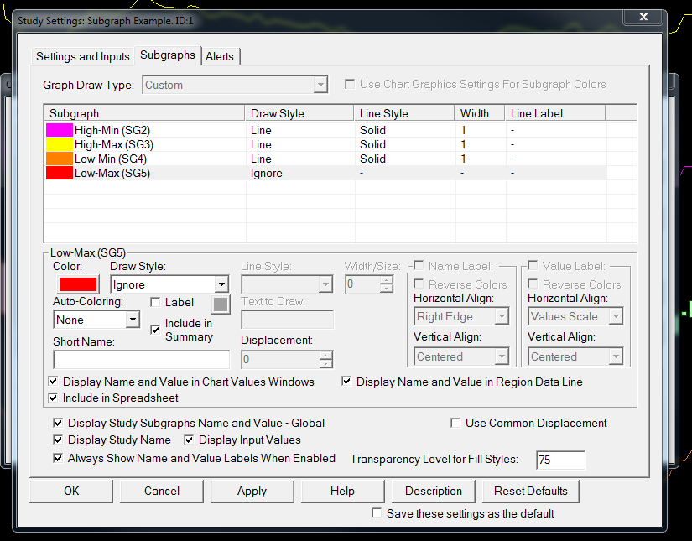Switch to Settings and Inputs tab
The height and width of the screenshot is (541, 692).
[83, 56]
